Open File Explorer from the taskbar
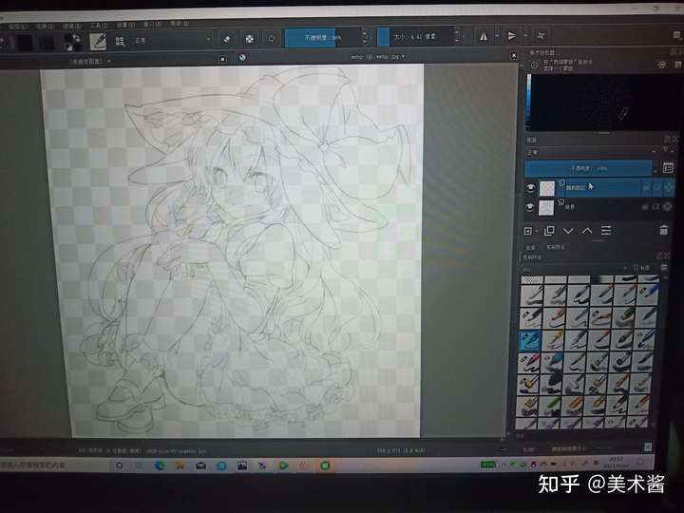684x513 pixels. point(180,465)
